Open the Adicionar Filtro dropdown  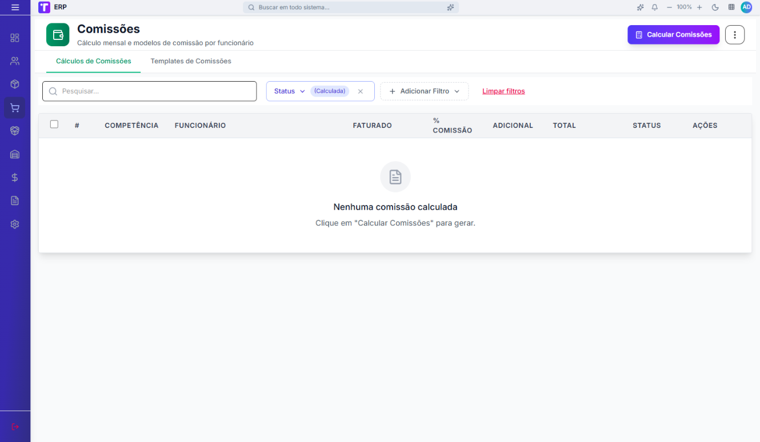point(425,91)
